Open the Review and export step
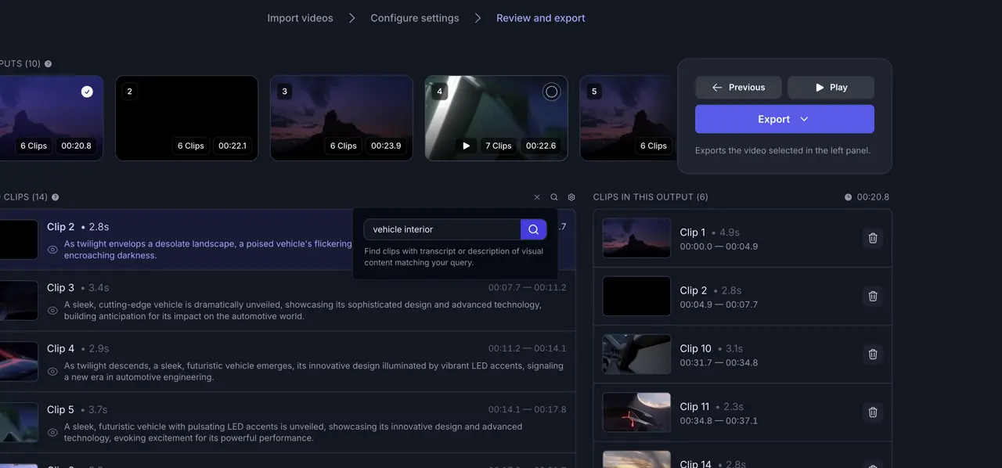This screenshot has width=1002, height=468. pyautogui.click(x=541, y=18)
